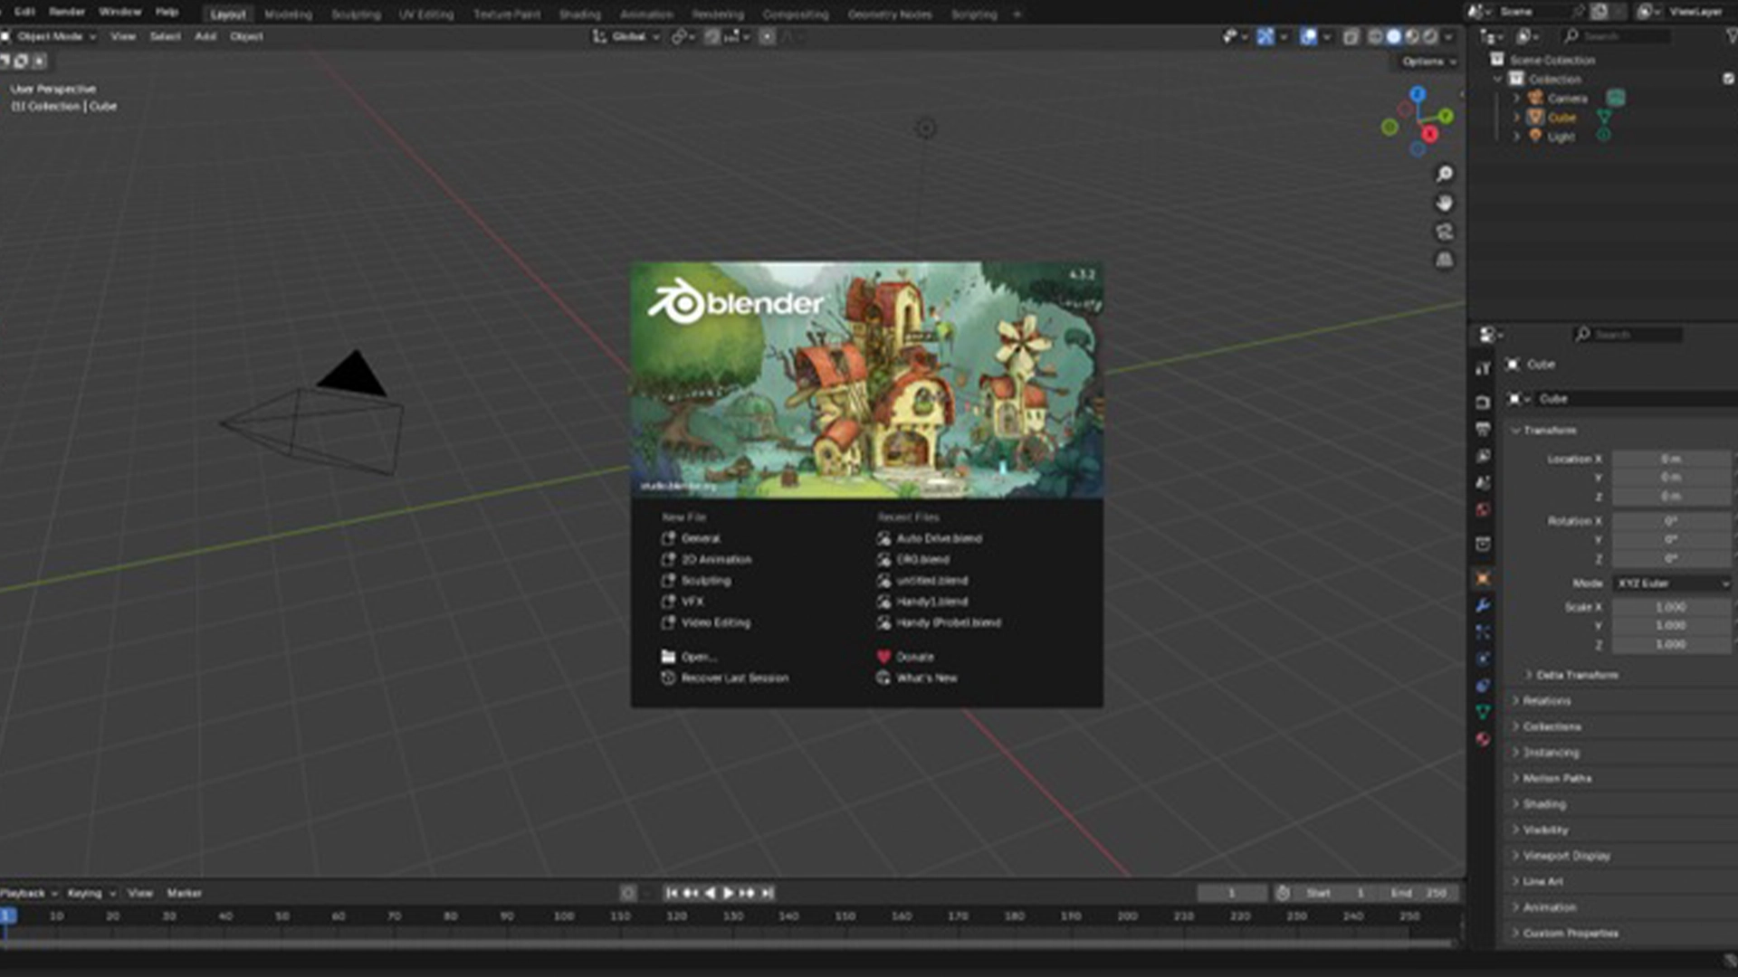Open the Object Mode dropdown
The height and width of the screenshot is (977, 1738).
coord(50,36)
